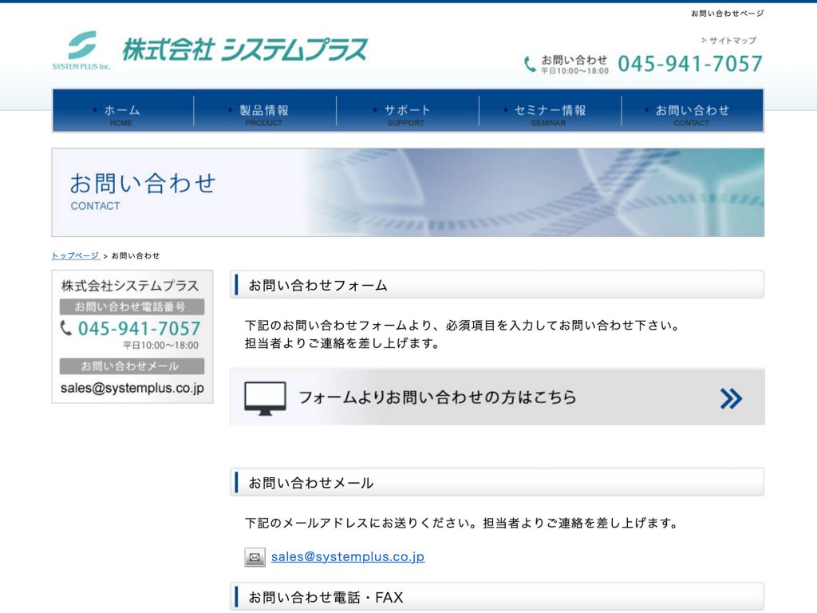Select お問い合わせ CONTACT in navigation bar
Image resolution: width=817 pixels, height=613 pixels.
click(x=693, y=110)
